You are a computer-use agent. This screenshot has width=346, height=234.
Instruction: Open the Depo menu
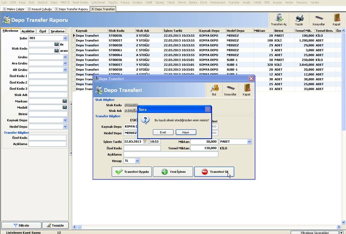click(x=54, y=2)
